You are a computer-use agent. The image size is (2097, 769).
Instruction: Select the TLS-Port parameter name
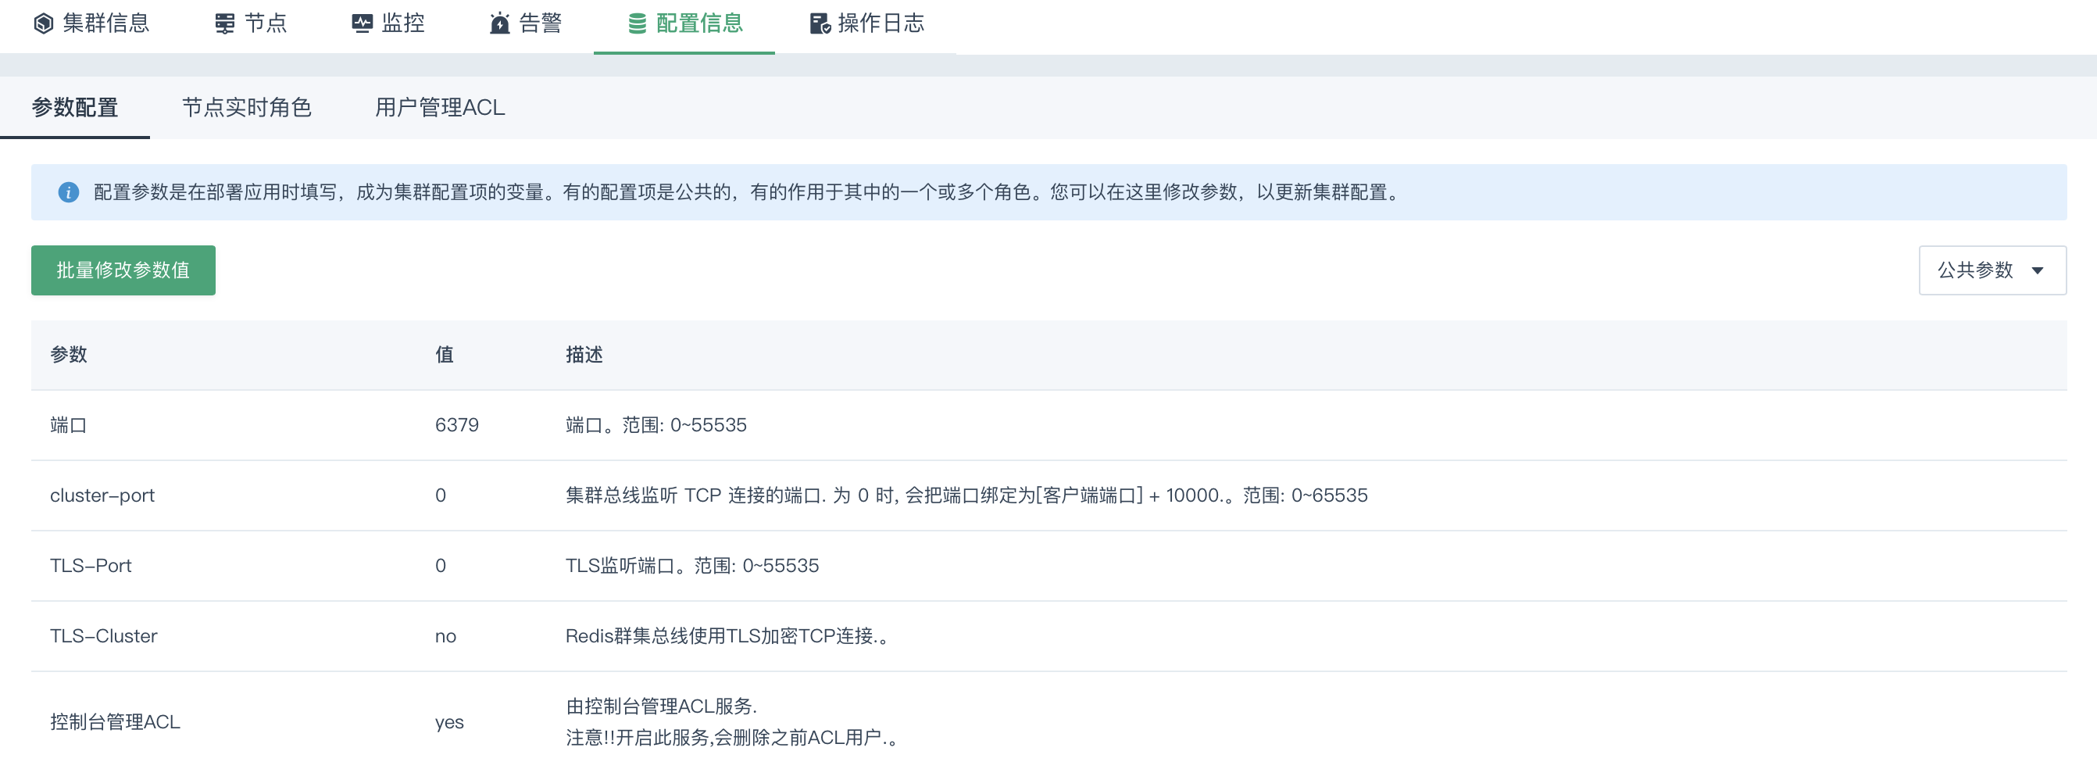[91, 566]
